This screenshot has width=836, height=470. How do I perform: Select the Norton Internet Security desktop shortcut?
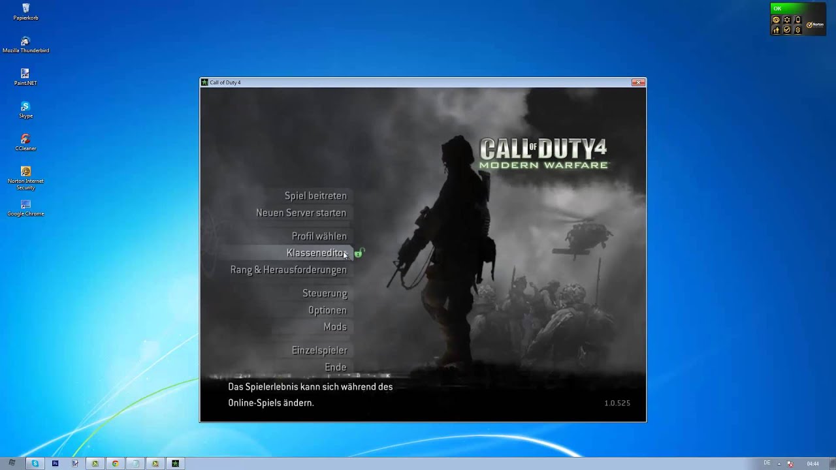[25, 178]
